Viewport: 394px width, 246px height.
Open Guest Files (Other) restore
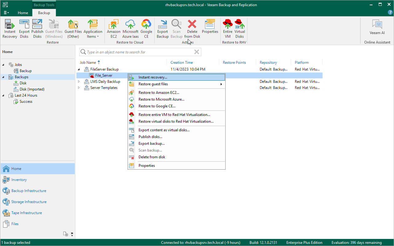73,29
